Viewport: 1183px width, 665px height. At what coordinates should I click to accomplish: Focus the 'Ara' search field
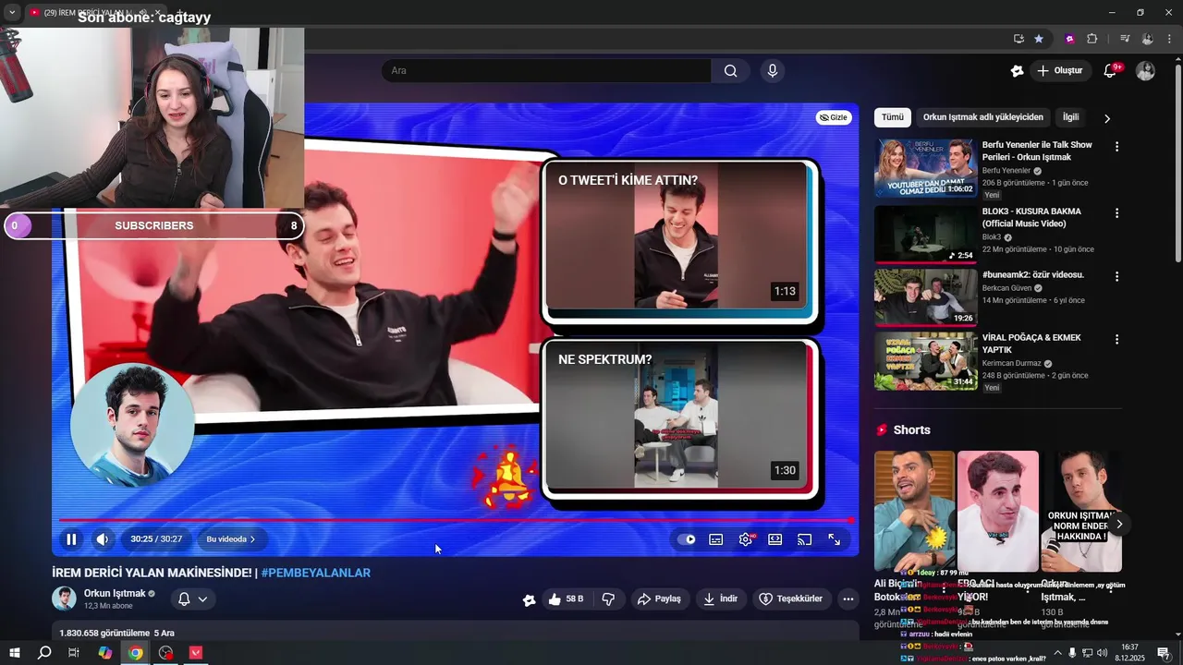546,71
